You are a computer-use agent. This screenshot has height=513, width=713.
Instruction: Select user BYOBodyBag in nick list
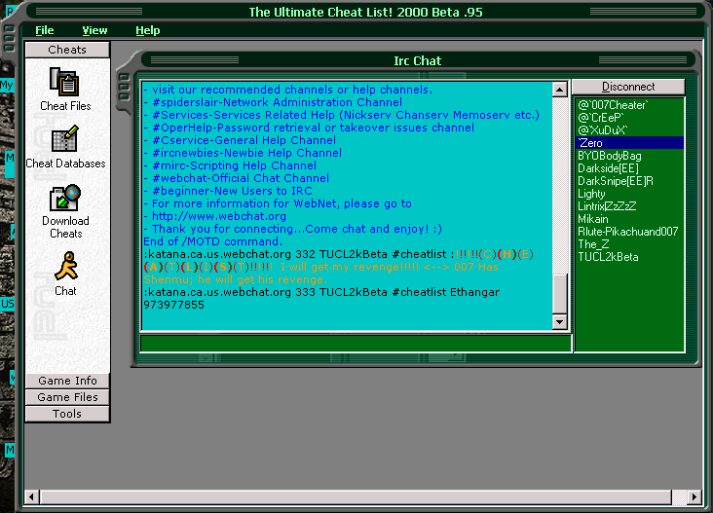click(x=630, y=156)
